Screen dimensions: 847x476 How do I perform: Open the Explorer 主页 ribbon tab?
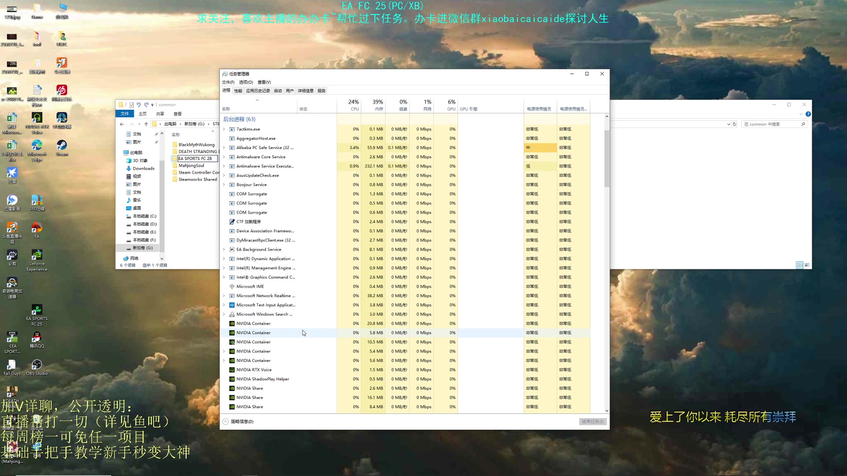coord(142,114)
